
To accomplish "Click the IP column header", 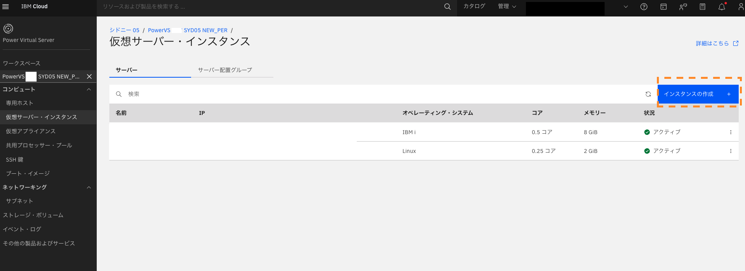I will point(202,113).
